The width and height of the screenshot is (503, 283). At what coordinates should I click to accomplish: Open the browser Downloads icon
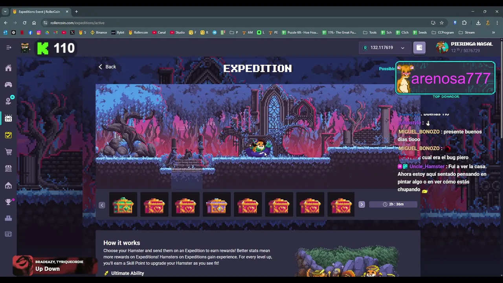coord(478,23)
